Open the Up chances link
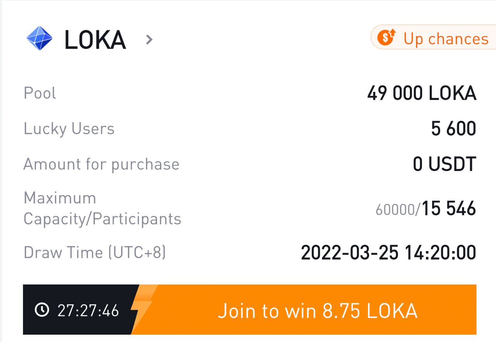This screenshot has height=342, width=496. click(x=446, y=39)
